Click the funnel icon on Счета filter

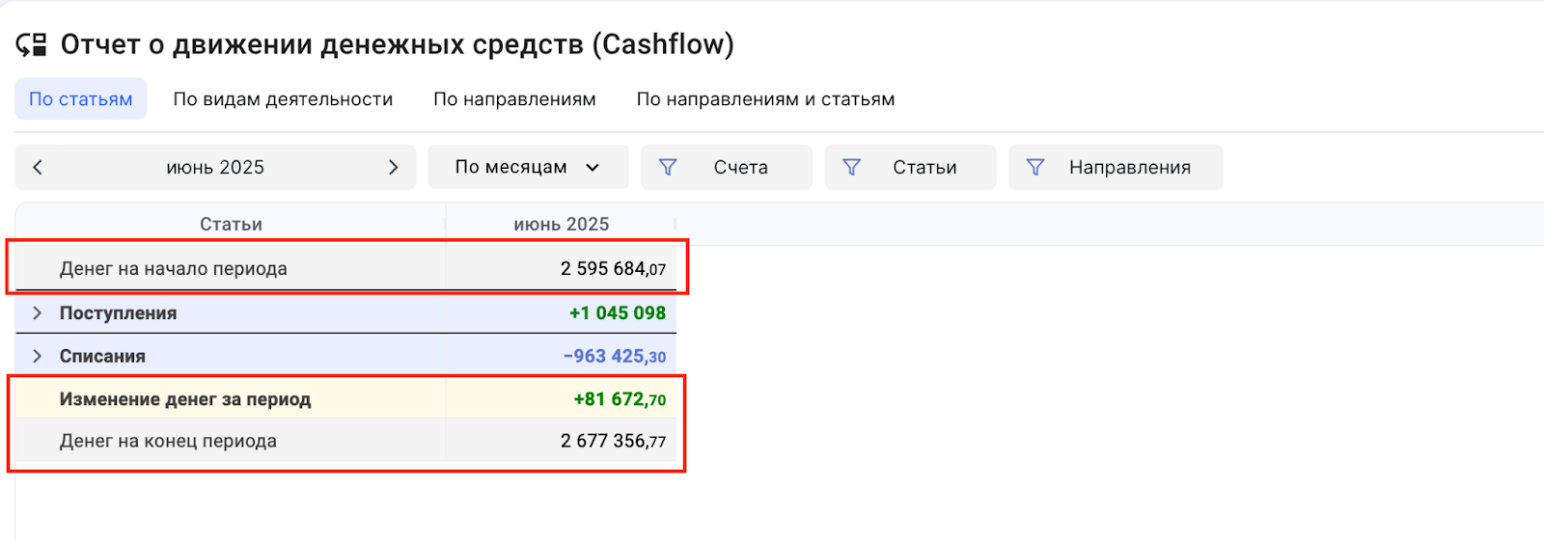(667, 168)
